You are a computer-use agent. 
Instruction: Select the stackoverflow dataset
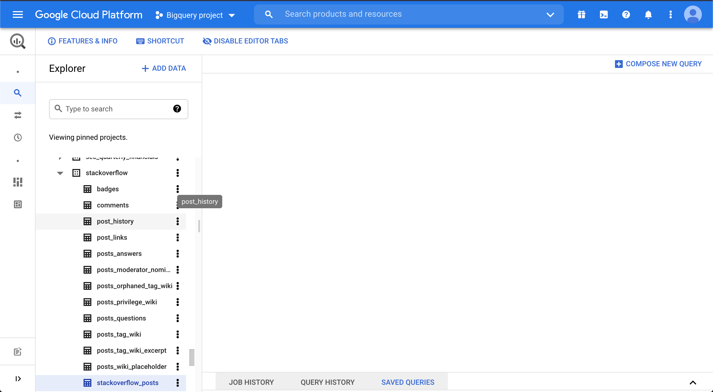click(107, 173)
